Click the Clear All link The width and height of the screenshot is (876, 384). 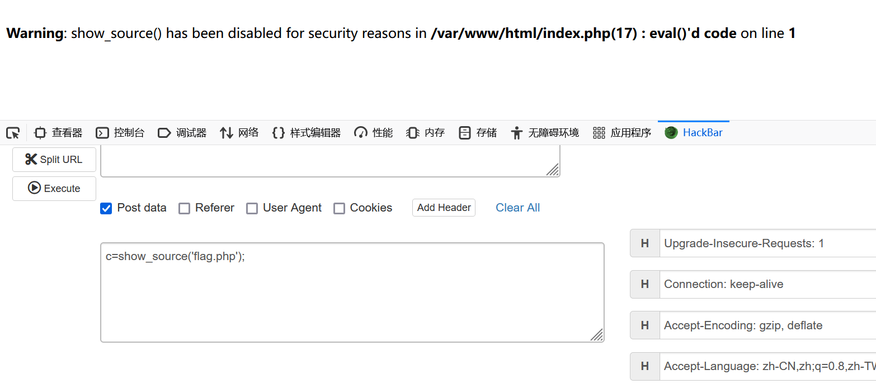pyautogui.click(x=517, y=208)
